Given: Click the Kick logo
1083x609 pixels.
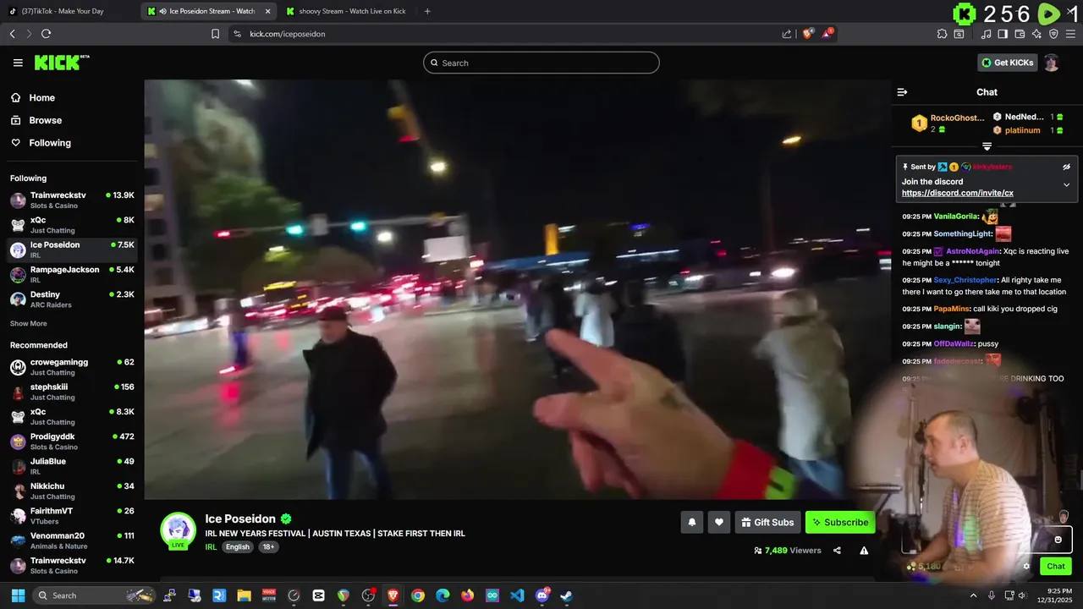Looking at the screenshot, I should click(62, 63).
